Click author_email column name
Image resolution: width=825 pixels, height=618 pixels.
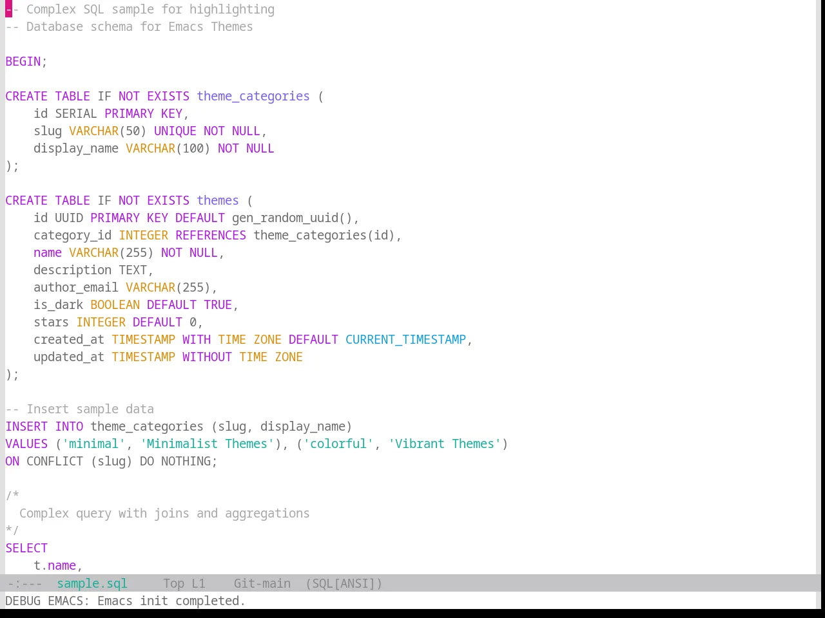click(76, 287)
